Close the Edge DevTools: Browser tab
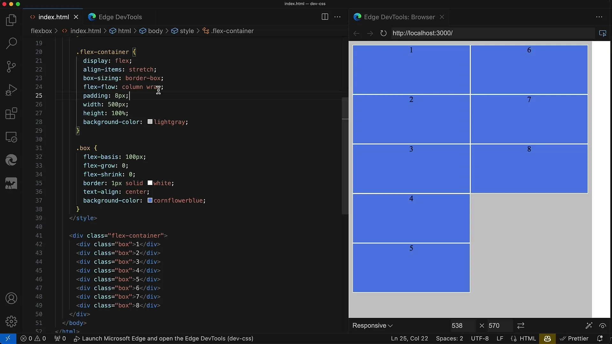The image size is (612, 344). (x=442, y=17)
